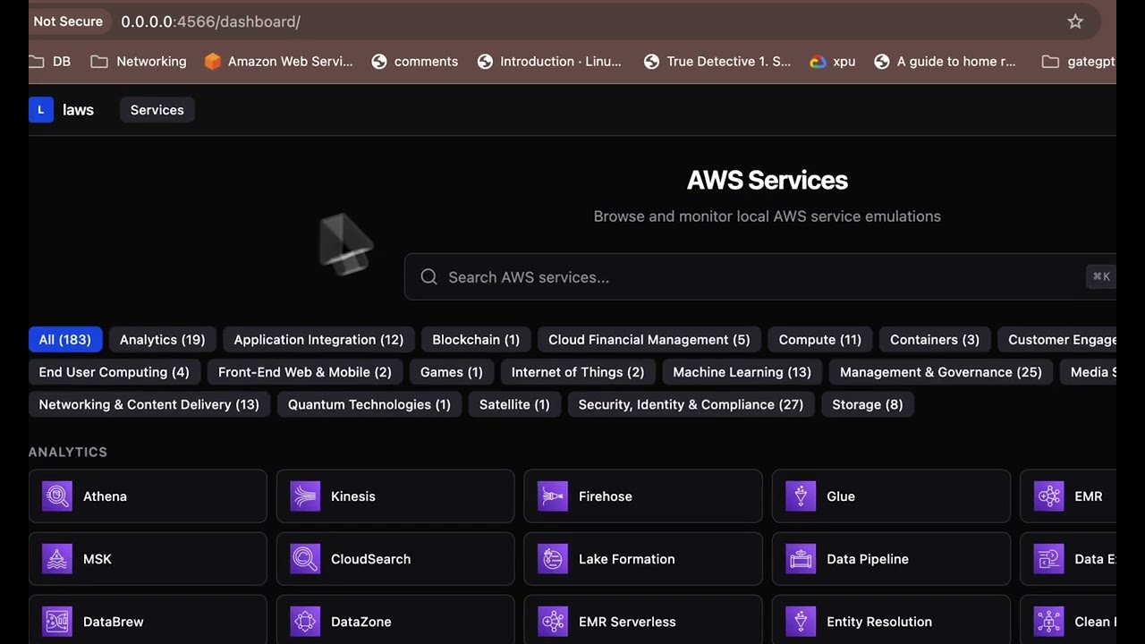The image size is (1145, 644).
Task: Filter by Games (1)
Action: pyautogui.click(x=452, y=372)
